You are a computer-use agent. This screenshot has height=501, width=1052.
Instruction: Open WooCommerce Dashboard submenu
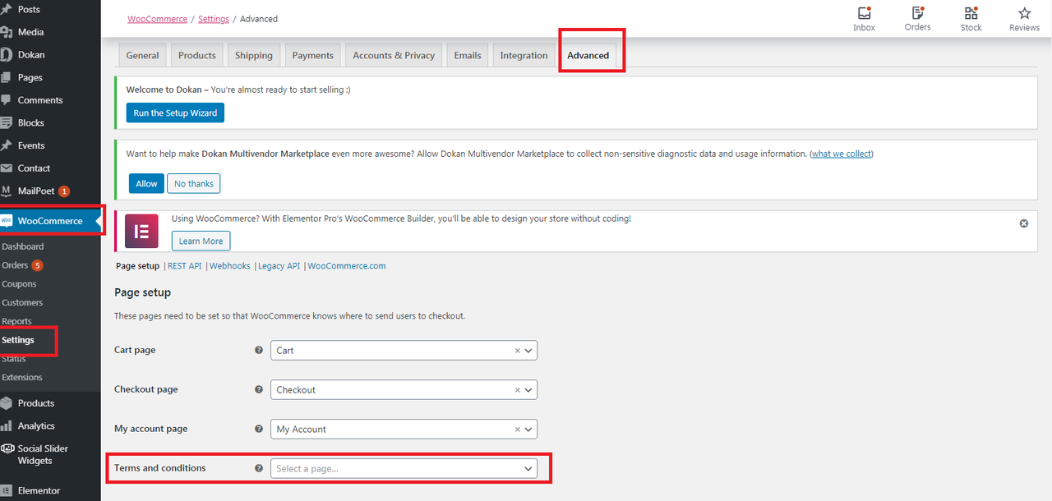23,246
